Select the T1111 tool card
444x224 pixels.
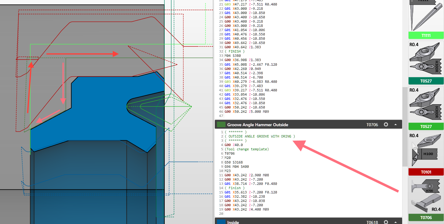(426, 19)
